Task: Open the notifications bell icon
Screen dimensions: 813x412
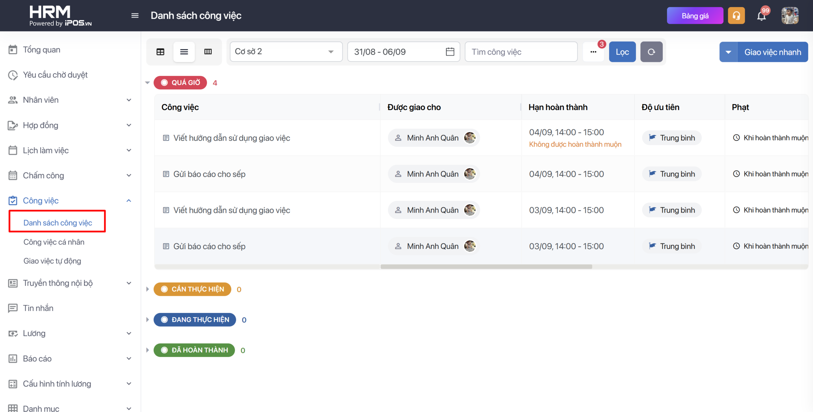Action: 761,16
